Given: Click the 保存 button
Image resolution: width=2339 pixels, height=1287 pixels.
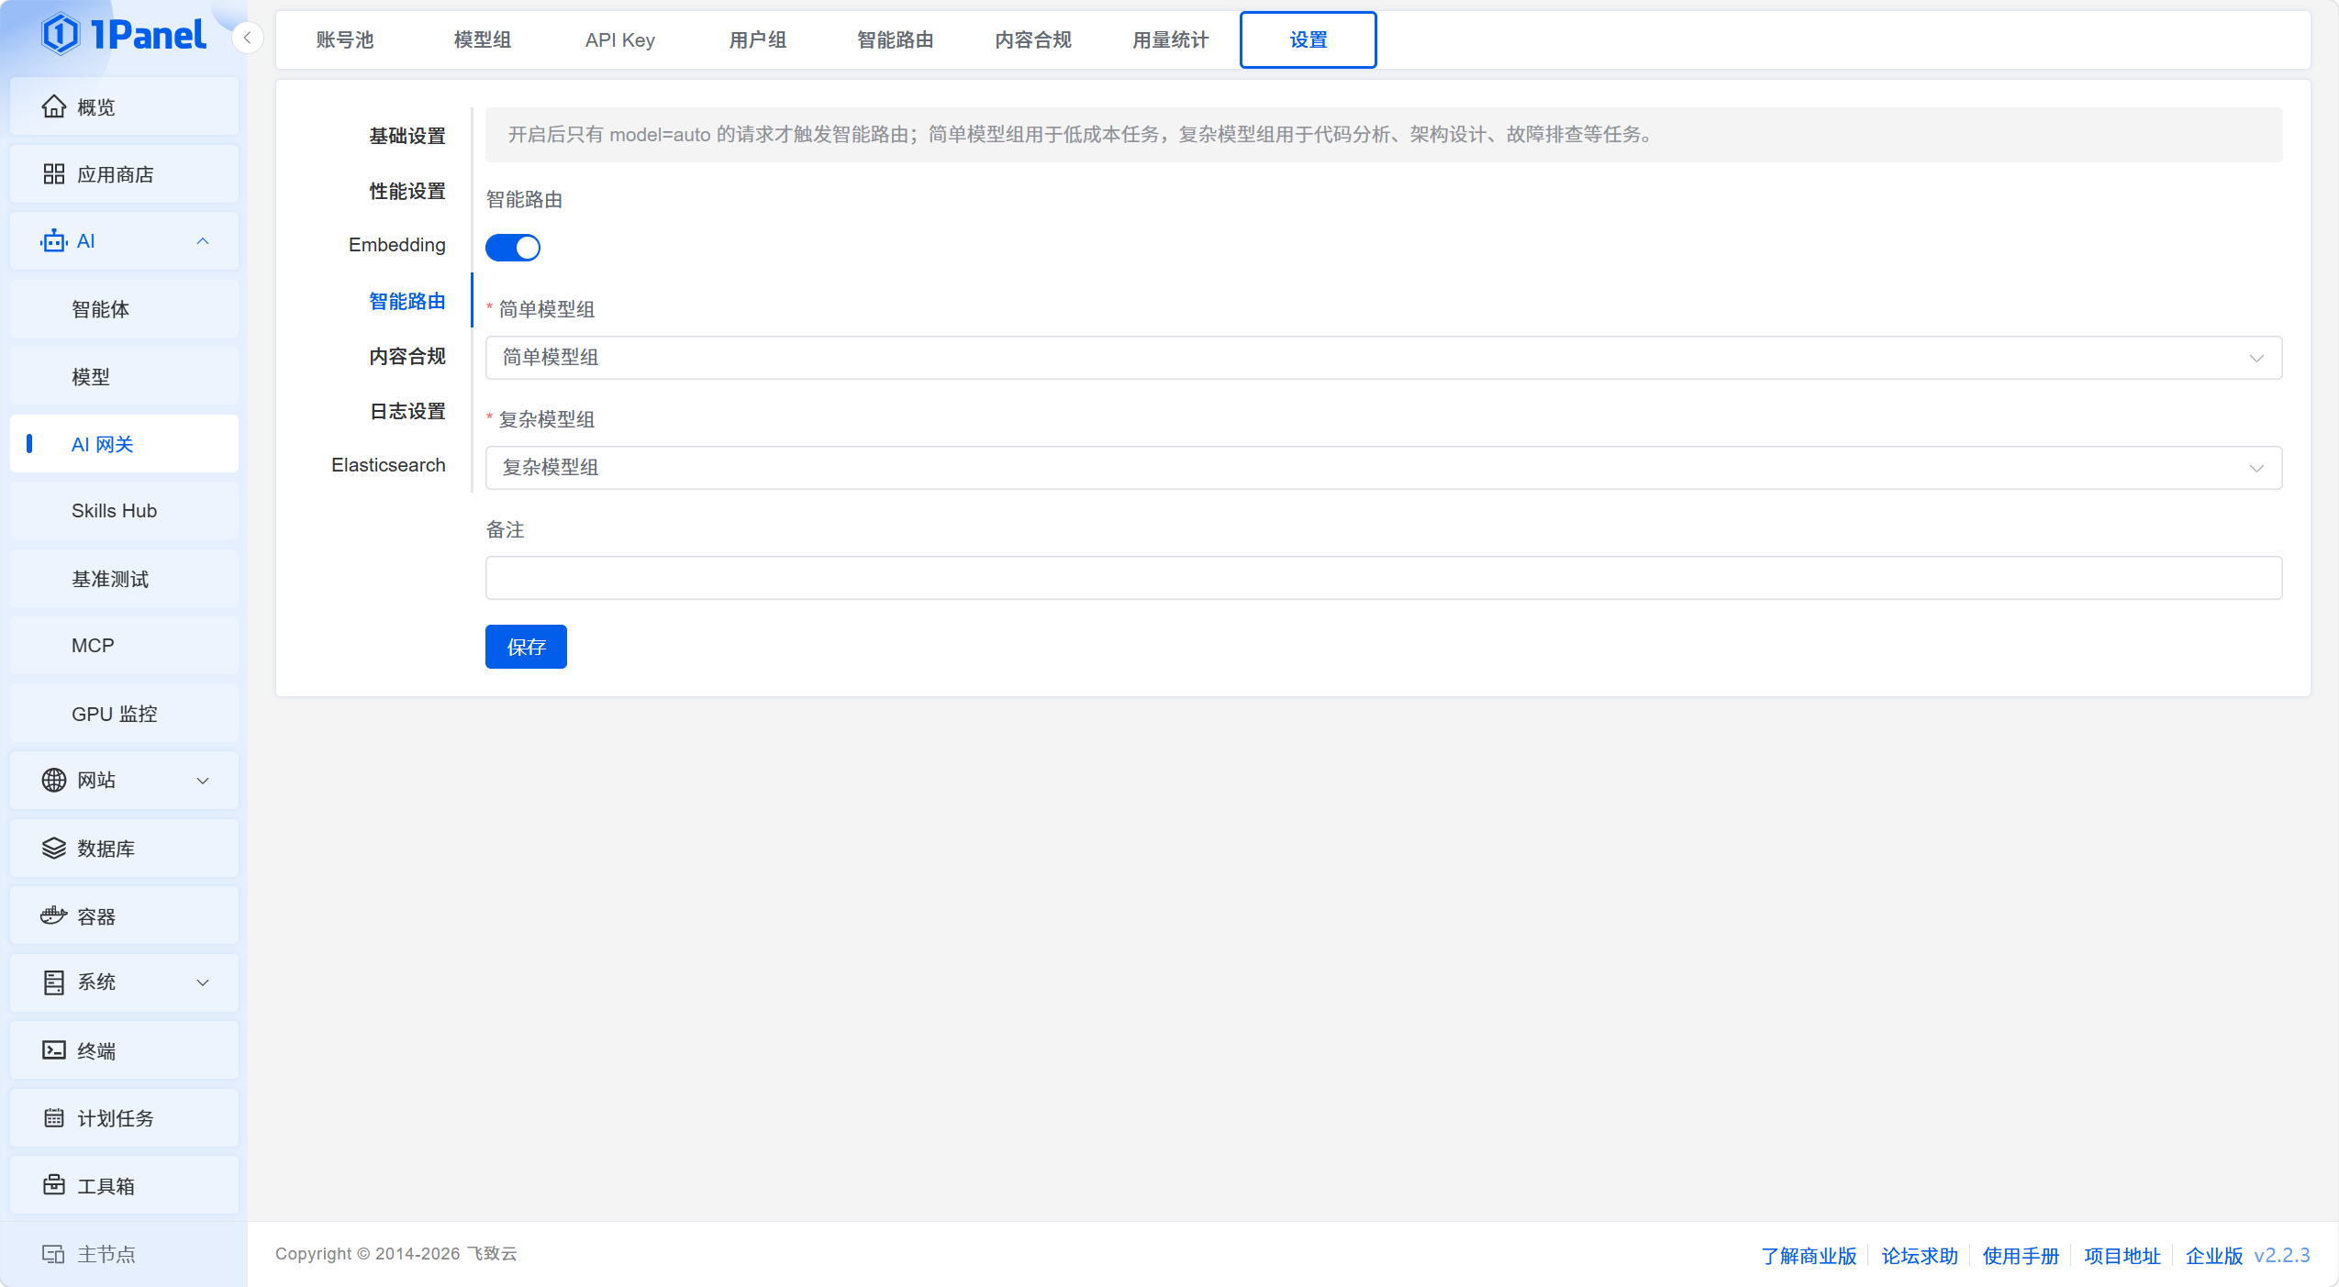Looking at the screenshot, I should point(526,647).
